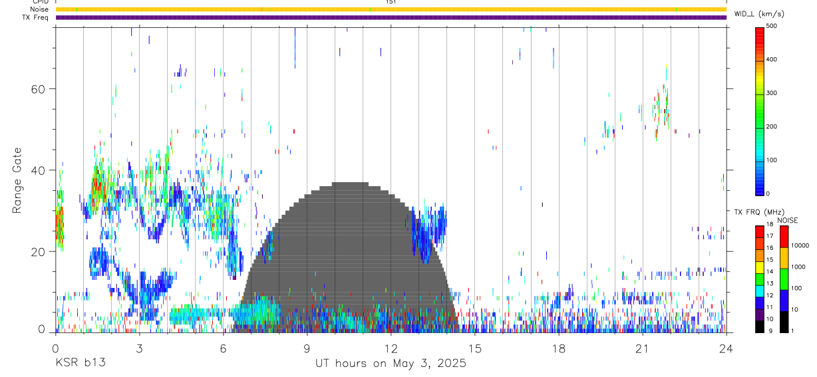Click the black swatch in NOISE legend
Image resolution: width=817 pixels, height=377 pixels.
click(784, 322)
